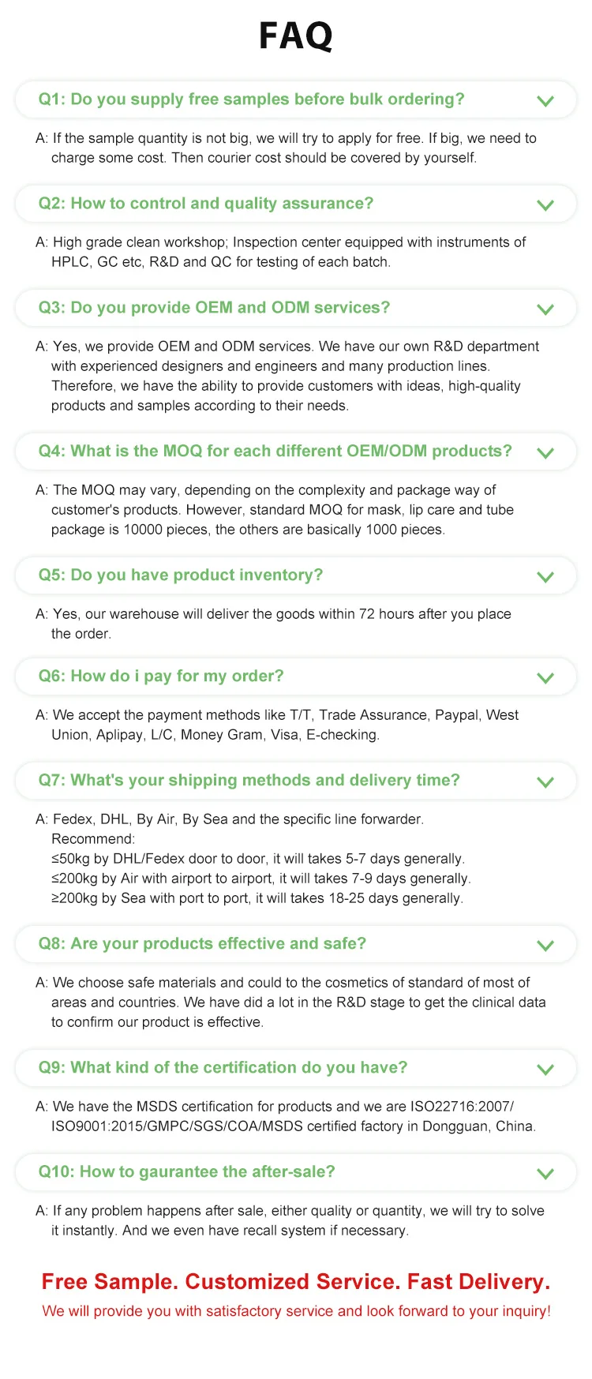The image size is (592, 1379).
Task: Collapse the Q7 shipping methods chevron
Action: pyautogui.click(x=545, y=782)
